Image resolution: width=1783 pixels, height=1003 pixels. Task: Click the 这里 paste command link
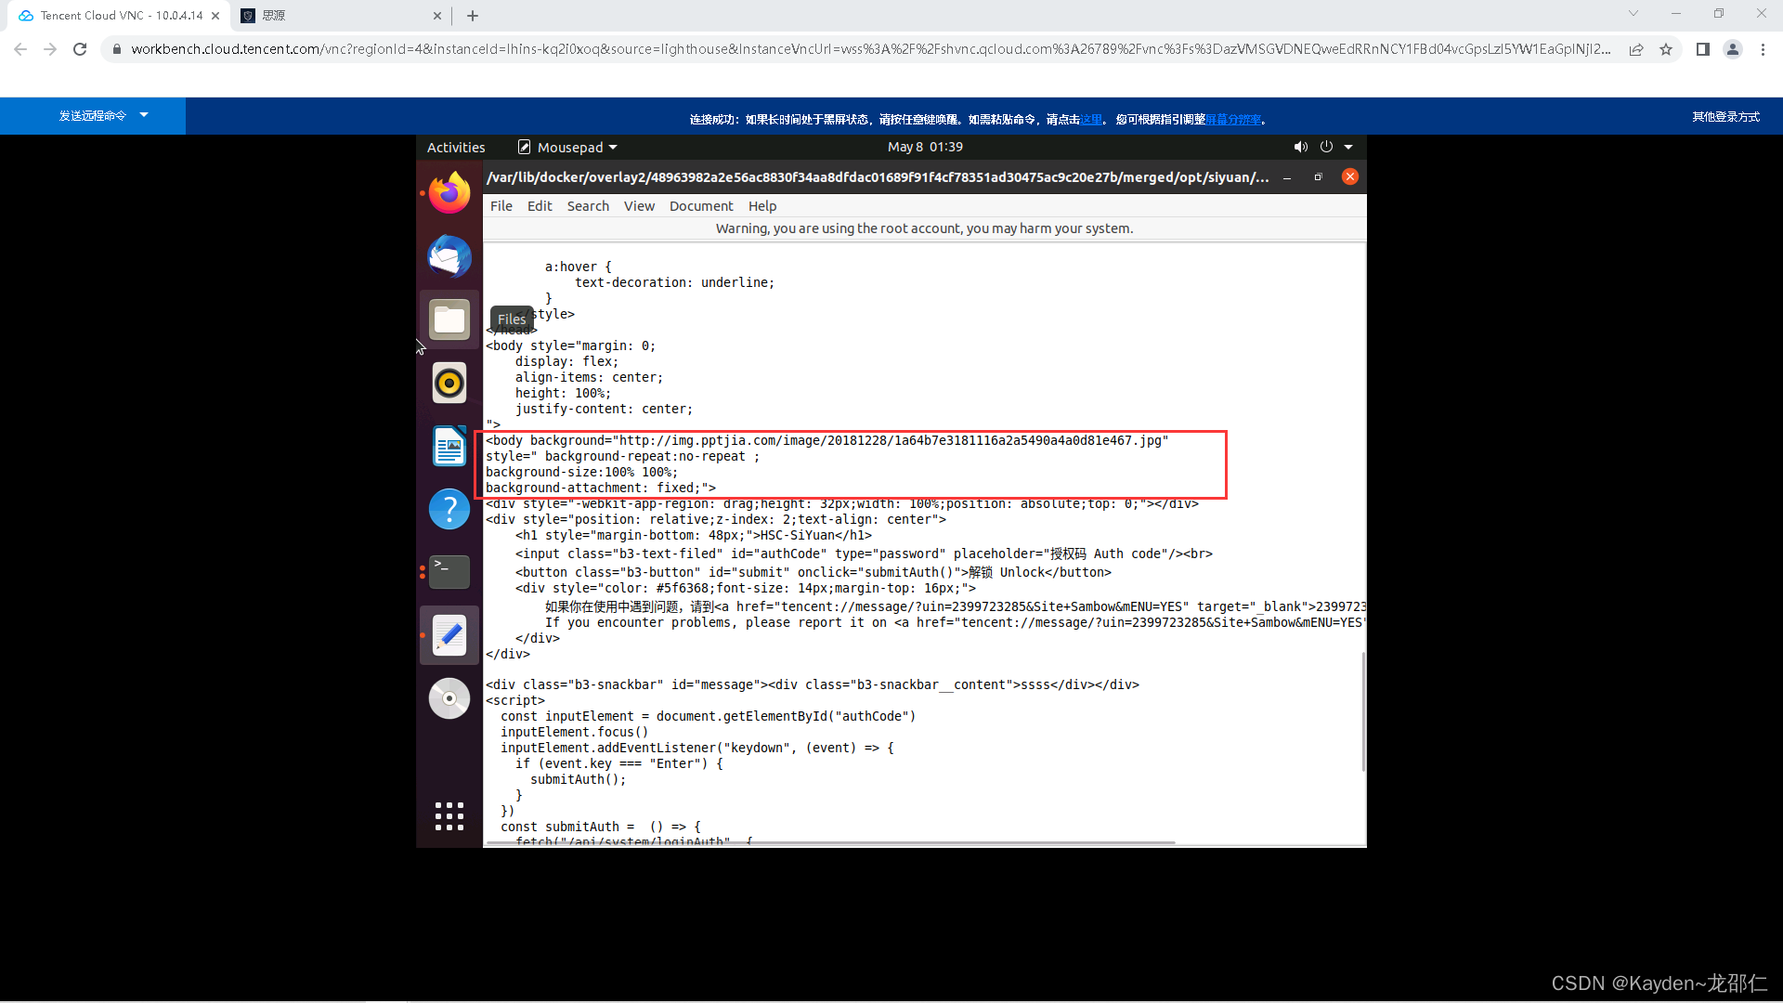[x=1090, y=120]
